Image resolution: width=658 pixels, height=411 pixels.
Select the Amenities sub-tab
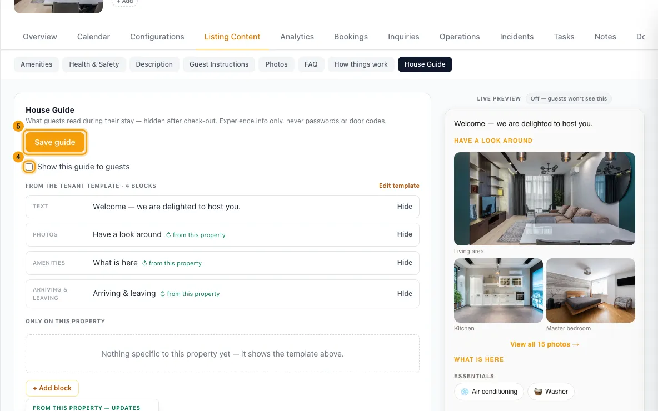[37, 64]
